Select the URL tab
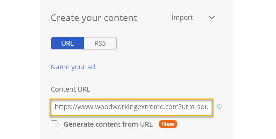 (x=67, y=43)
